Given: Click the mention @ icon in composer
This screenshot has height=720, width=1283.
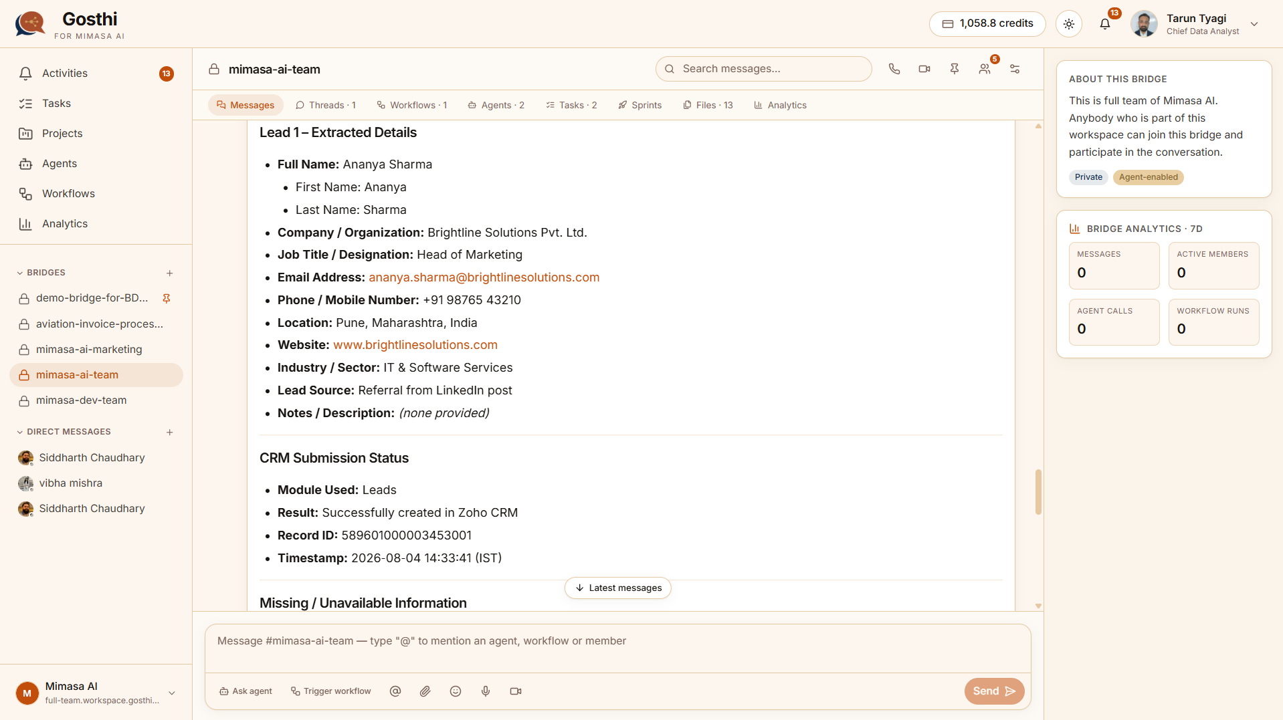Looking at the screenshot, I should pos(395,691).
